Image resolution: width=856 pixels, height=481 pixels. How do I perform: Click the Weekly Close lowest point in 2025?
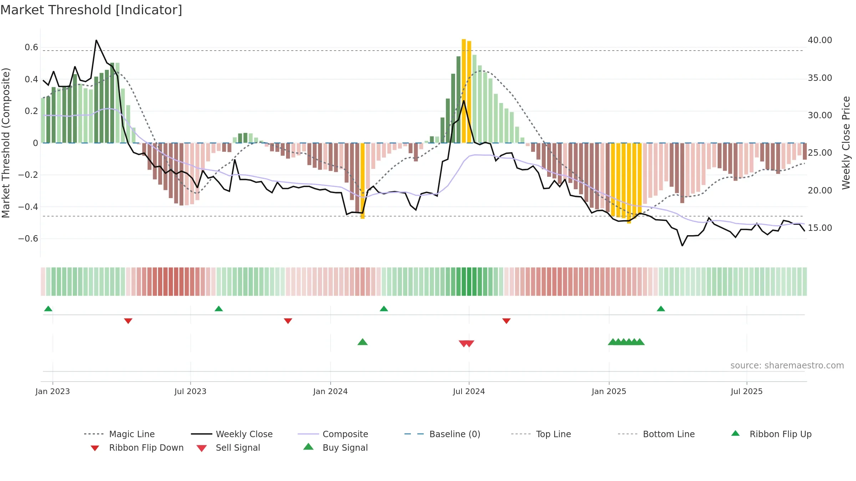click(x=682, y=245)
